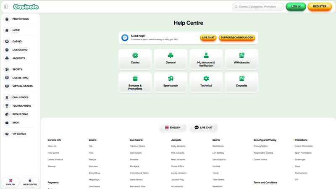Open the Megaways footer link
336x189 pixels.
pos(94,180)
